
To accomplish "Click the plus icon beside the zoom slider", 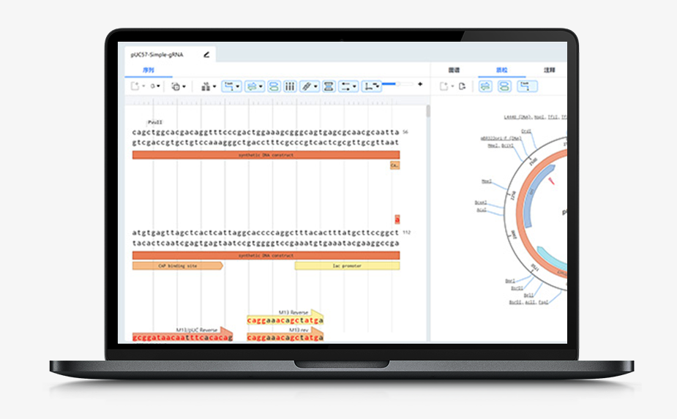I will click(x=420, y=84).
